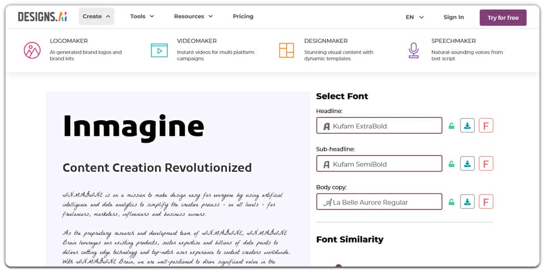Collapse the Create dropdown menu
Viewport: 545px width, 272px height.
(96, 16)
